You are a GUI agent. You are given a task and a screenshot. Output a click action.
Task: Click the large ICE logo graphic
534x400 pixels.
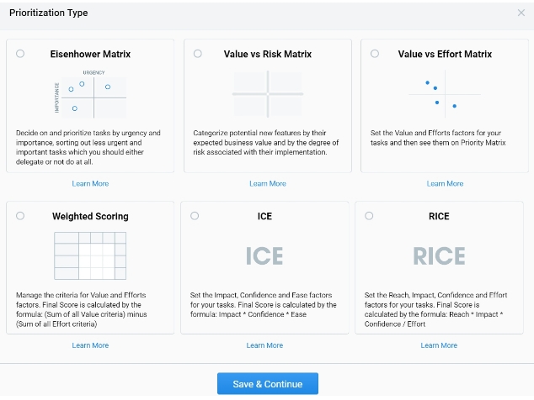[x=264, y=255]
